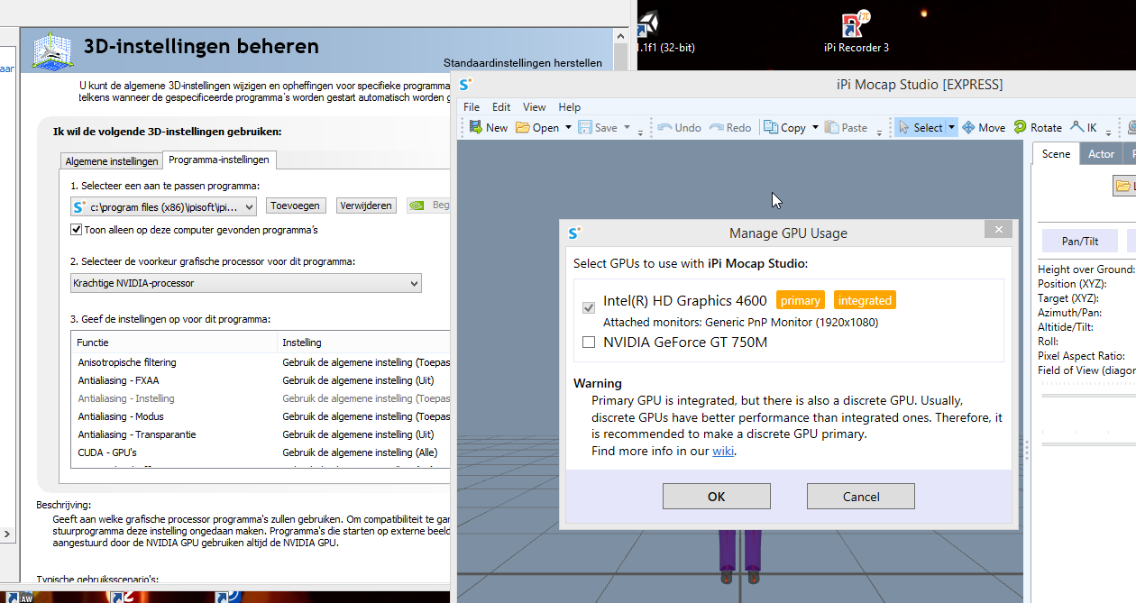This screenshot has height=603, width=1136.
Task: Click the Intel(R) HD Graphics 4600 checkbox
Action: tap(589, 307)
